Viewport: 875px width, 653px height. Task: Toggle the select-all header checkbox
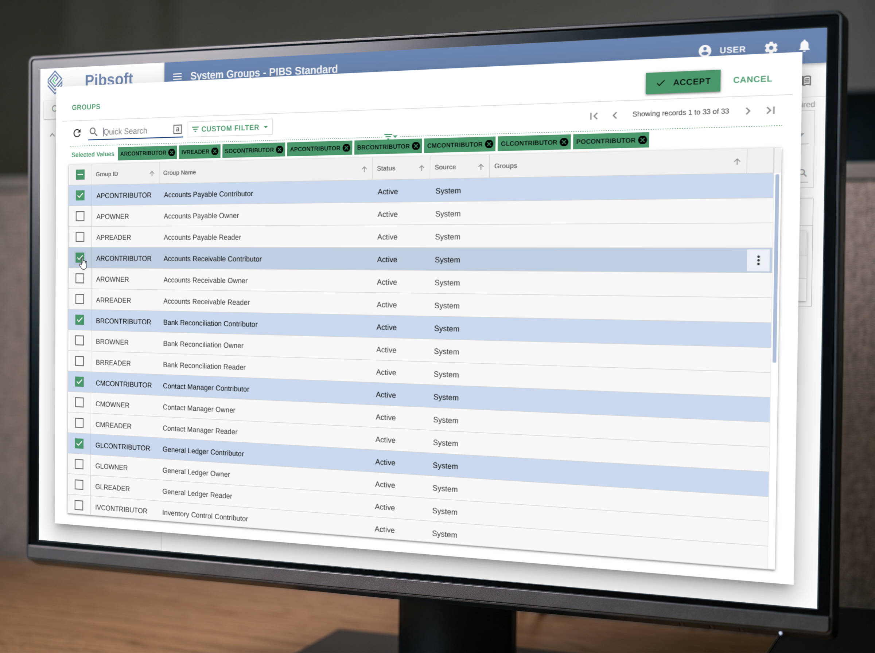(x=80, y=174)
